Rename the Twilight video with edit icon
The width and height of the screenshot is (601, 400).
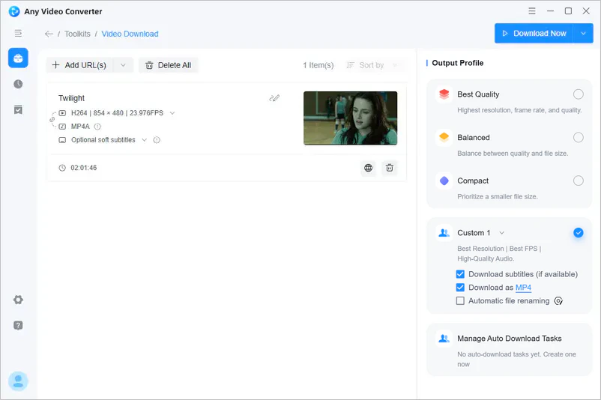click(x=274, y=98)
